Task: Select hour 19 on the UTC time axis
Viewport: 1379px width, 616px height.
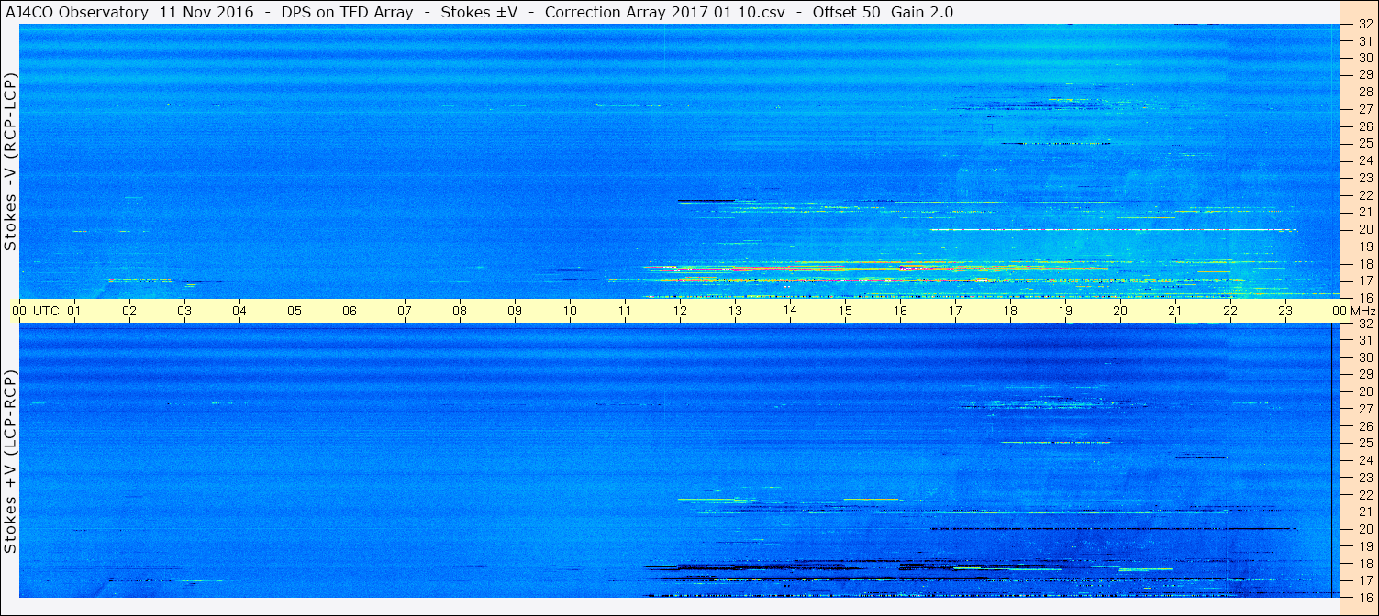Action: (1065, 311)
